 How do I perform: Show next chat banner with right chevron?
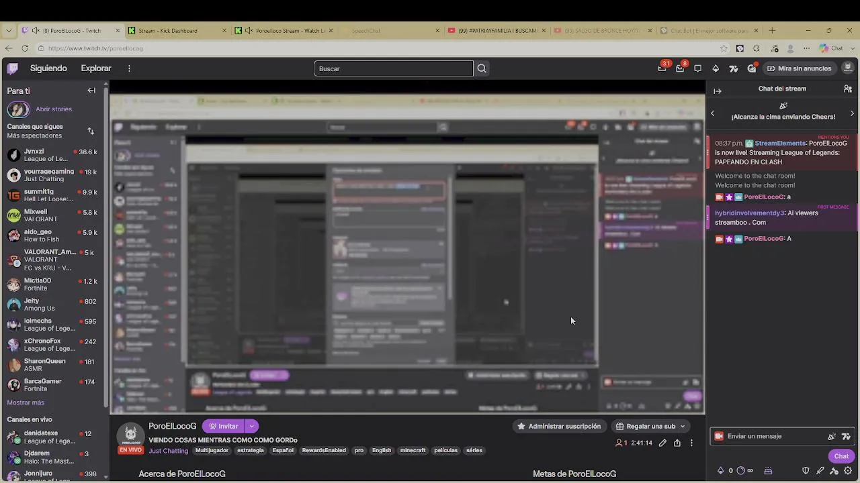(x=853, y=113)
